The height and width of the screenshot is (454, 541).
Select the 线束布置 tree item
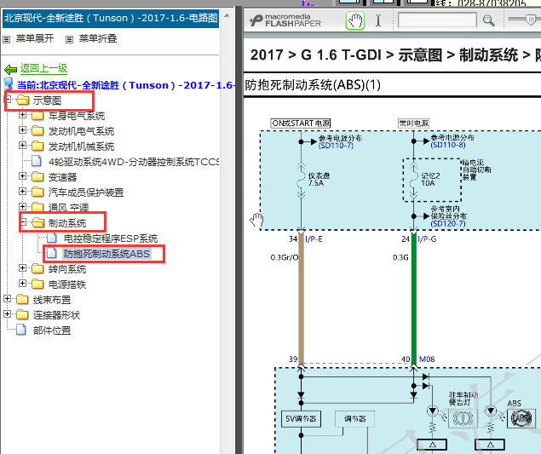[x=52, y=300]
